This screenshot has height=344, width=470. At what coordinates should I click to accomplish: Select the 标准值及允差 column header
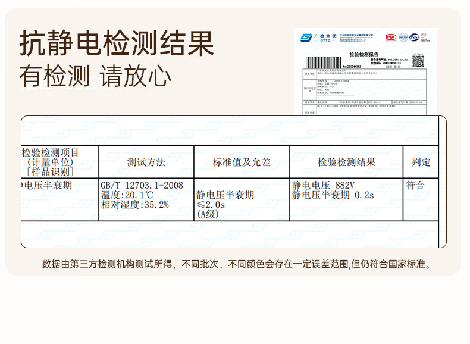(242, 162)
